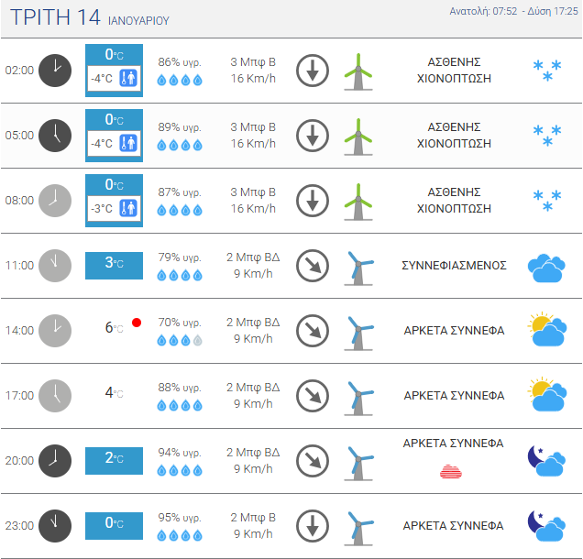Click the red dot beside 6°C
Screen dimensions: 583x559
tap(137, 323)
